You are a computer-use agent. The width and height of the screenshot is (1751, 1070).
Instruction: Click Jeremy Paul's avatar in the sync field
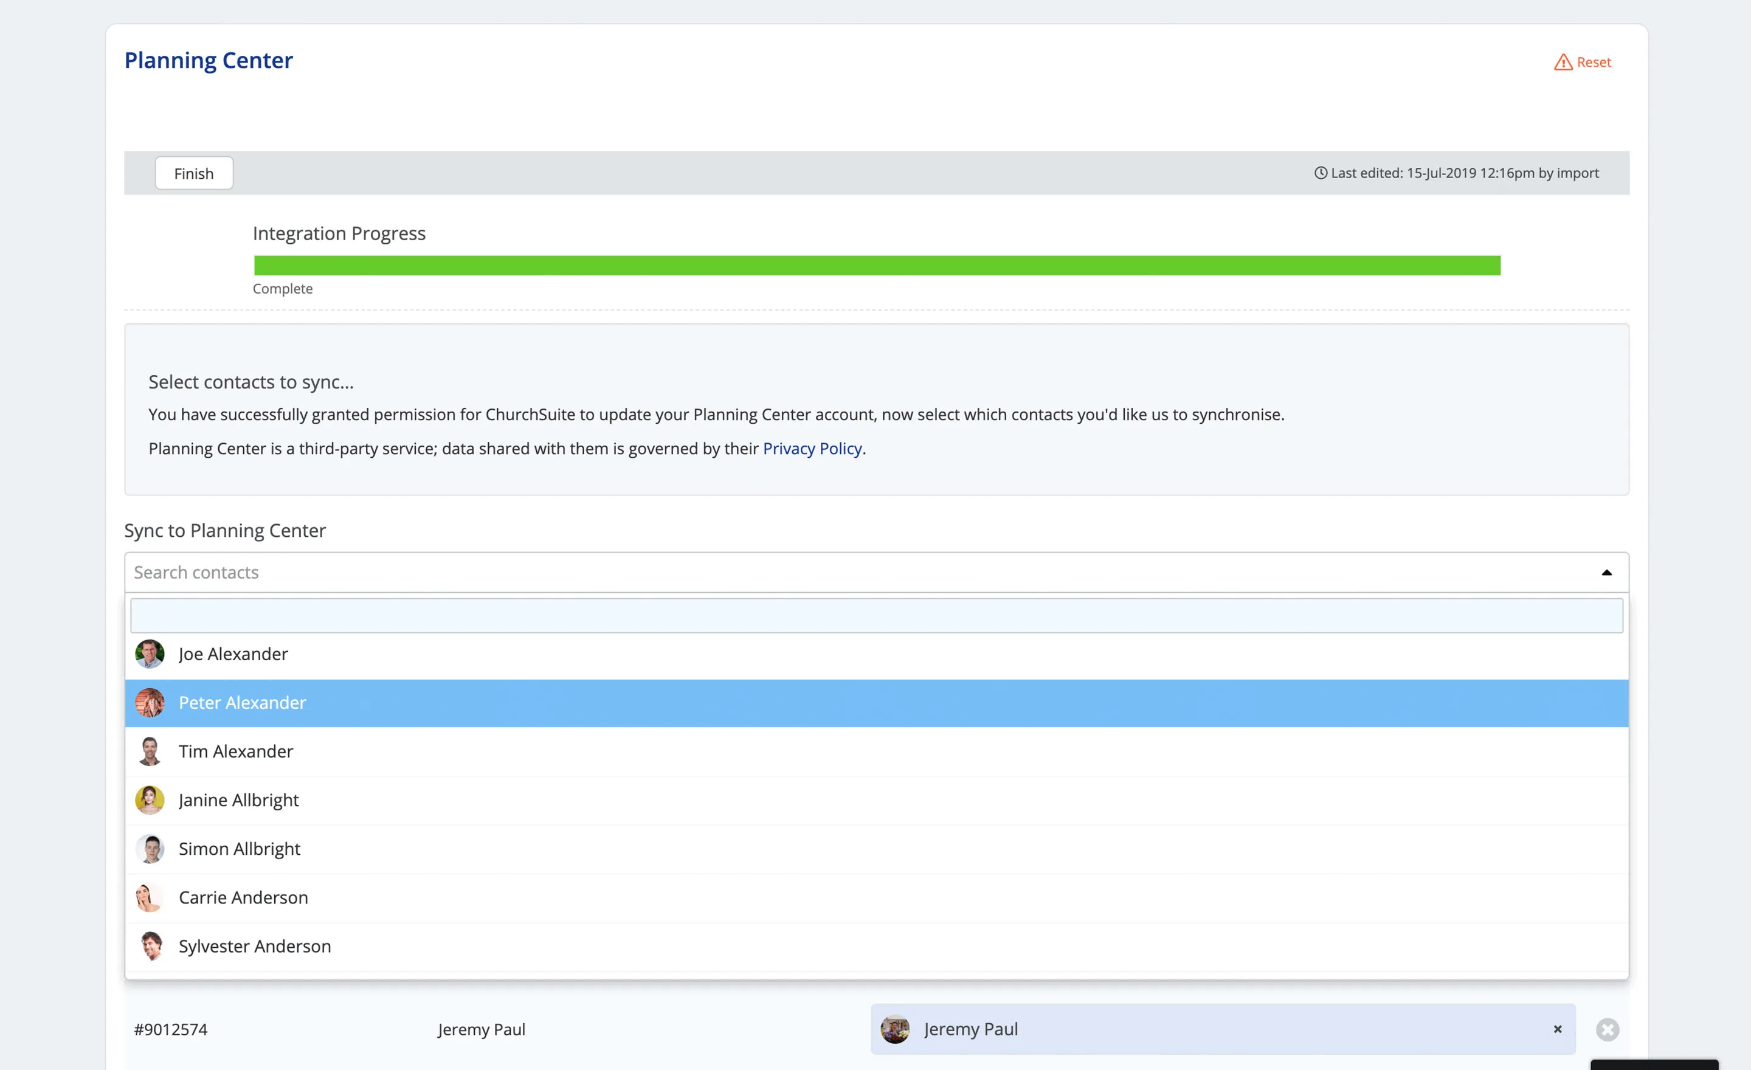tap(896, 1029)
